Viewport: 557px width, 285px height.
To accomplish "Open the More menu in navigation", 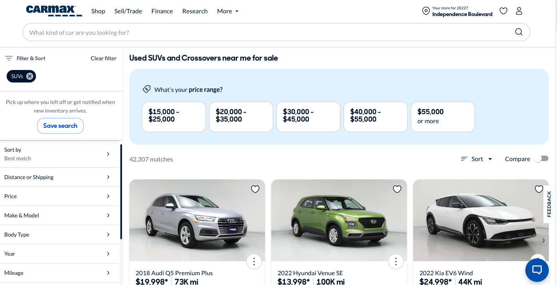I will [x=227, y=11].
